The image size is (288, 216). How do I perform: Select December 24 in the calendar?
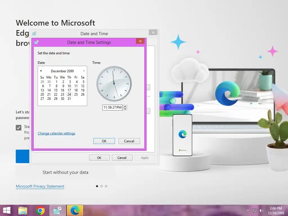pos(69,94)
